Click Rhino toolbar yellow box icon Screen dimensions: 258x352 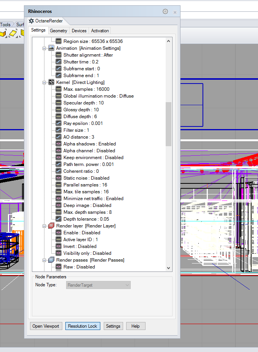tap(3, 34)
